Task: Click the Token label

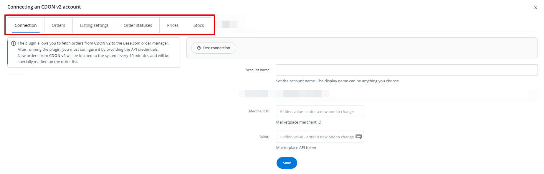Action: (x=264, y=137)
